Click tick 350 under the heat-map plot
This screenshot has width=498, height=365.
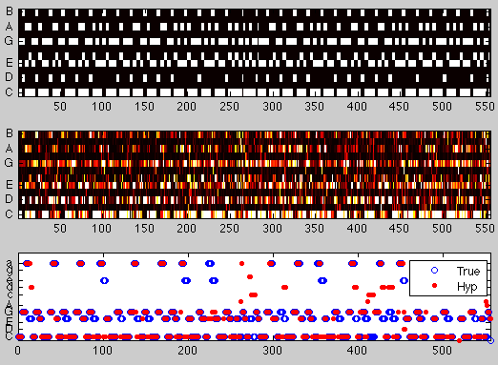tap(314, 229)
